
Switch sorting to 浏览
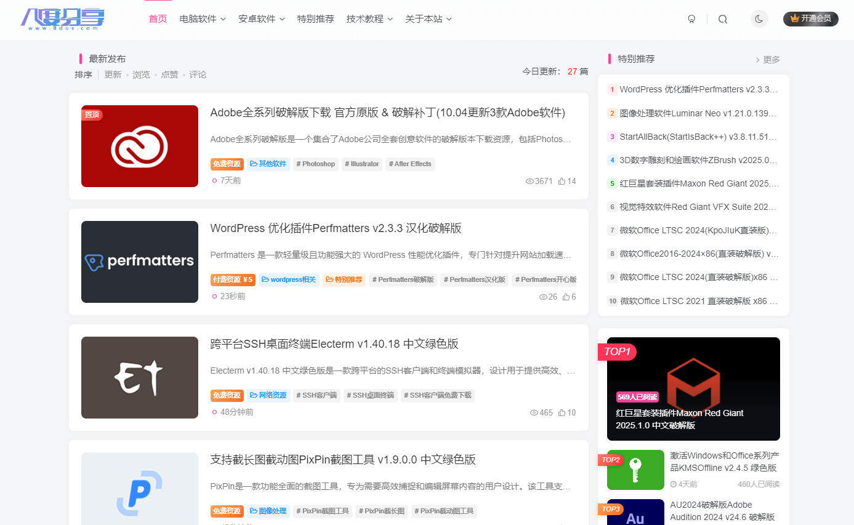pyautogui.click(x=141, y=74)
